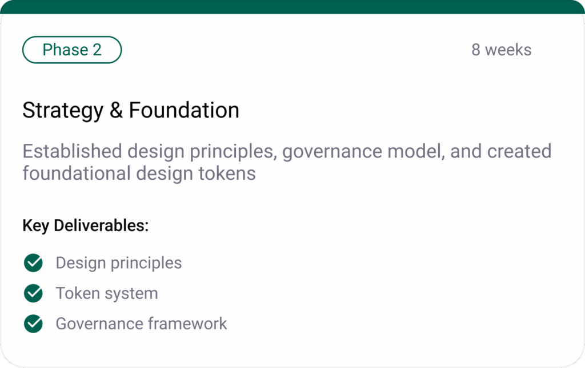Screen dimensions: 585x368
Task: Click the checkmark icon beside Governance framework
Action: (x=34, y=323)
